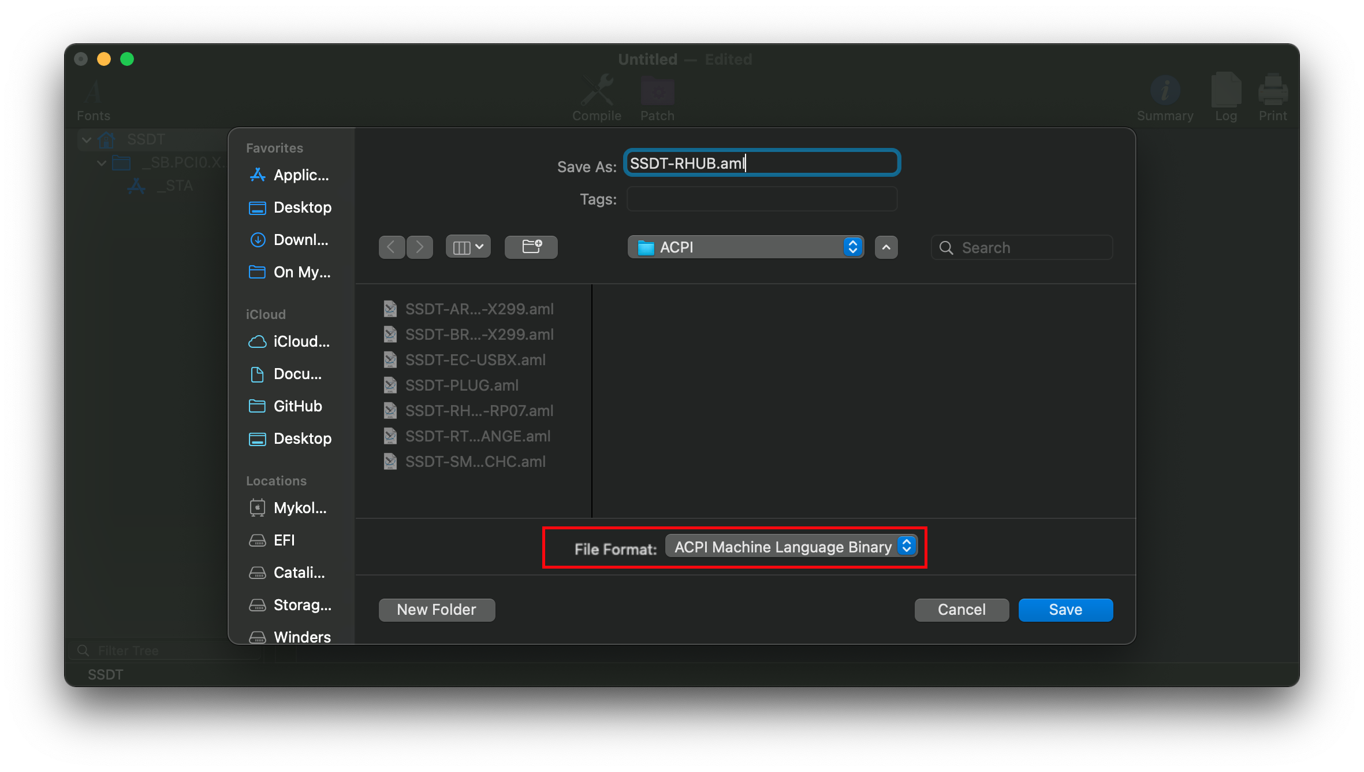Click the Tags input field

click(x=762, y=199)
